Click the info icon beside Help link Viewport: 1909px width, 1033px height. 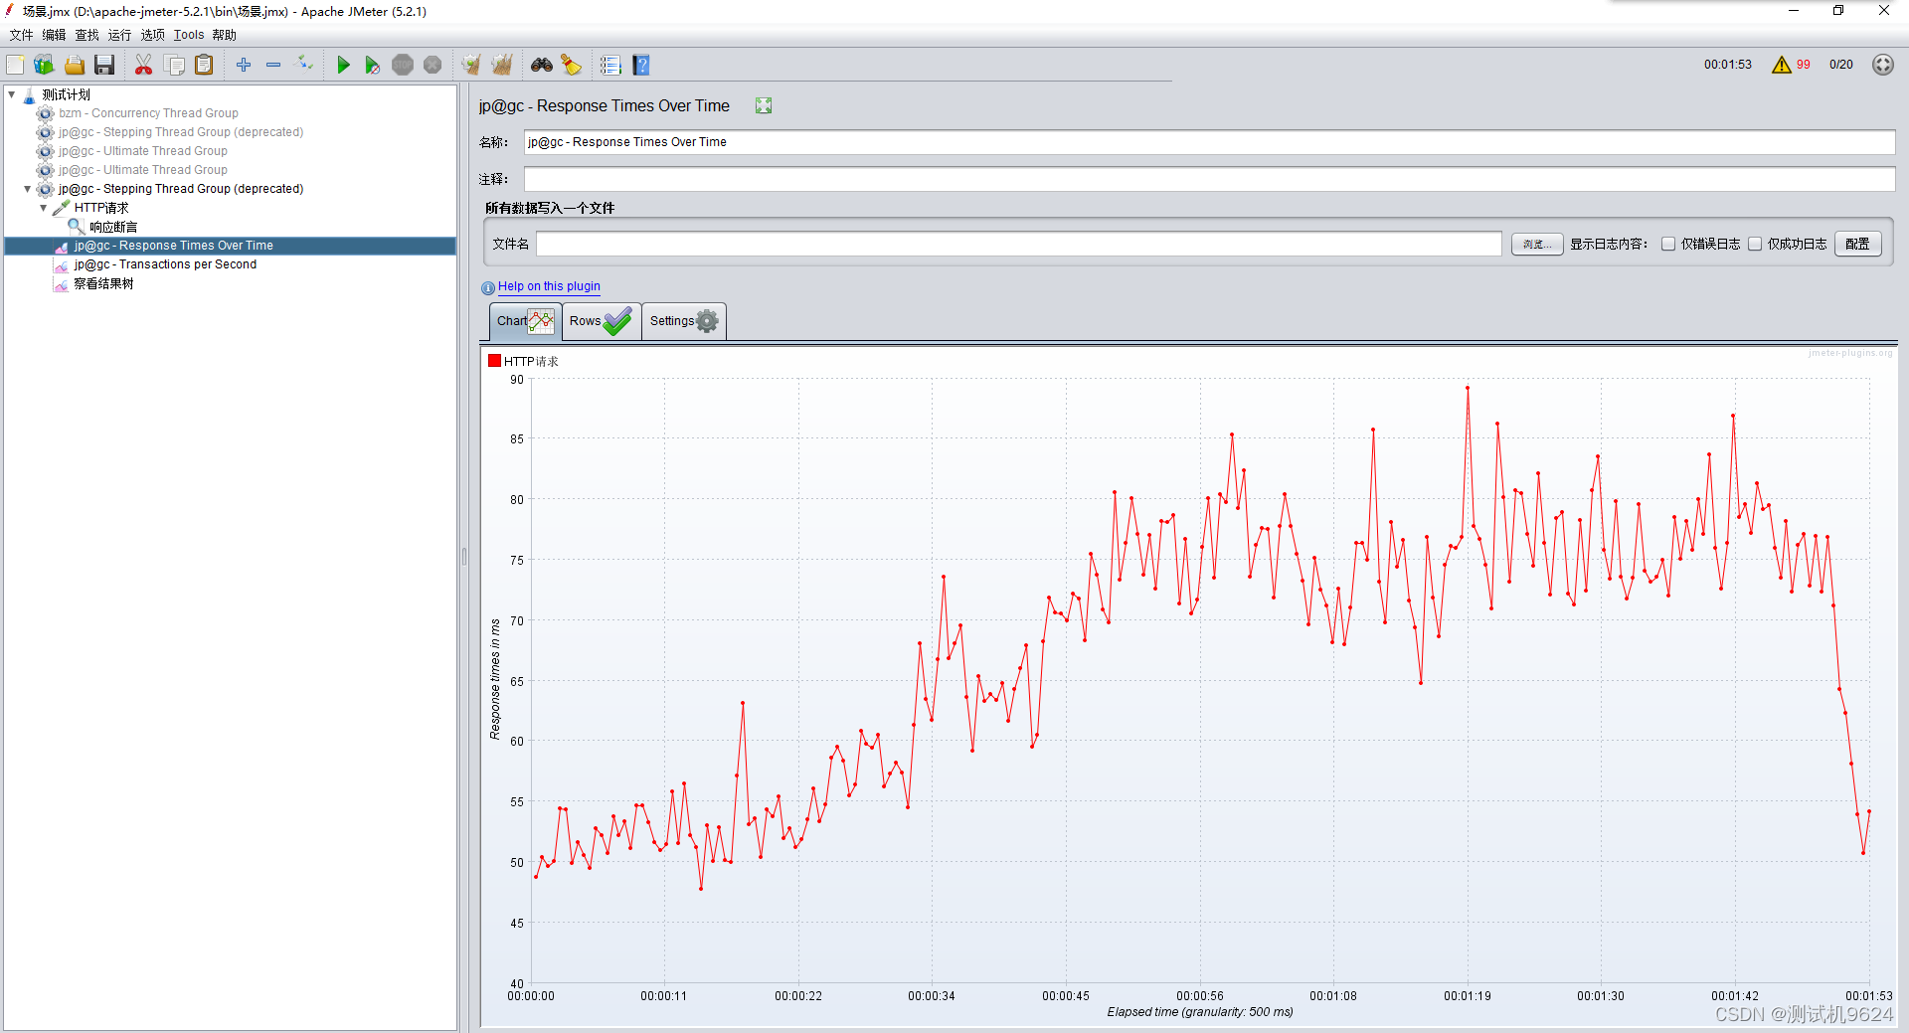pos(488,288)
